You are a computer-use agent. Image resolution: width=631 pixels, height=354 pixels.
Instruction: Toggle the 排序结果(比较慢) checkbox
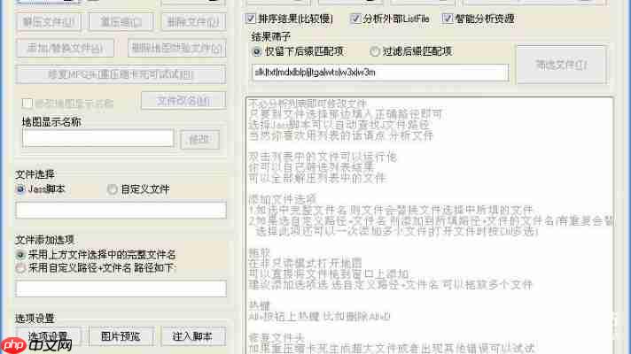251,19
